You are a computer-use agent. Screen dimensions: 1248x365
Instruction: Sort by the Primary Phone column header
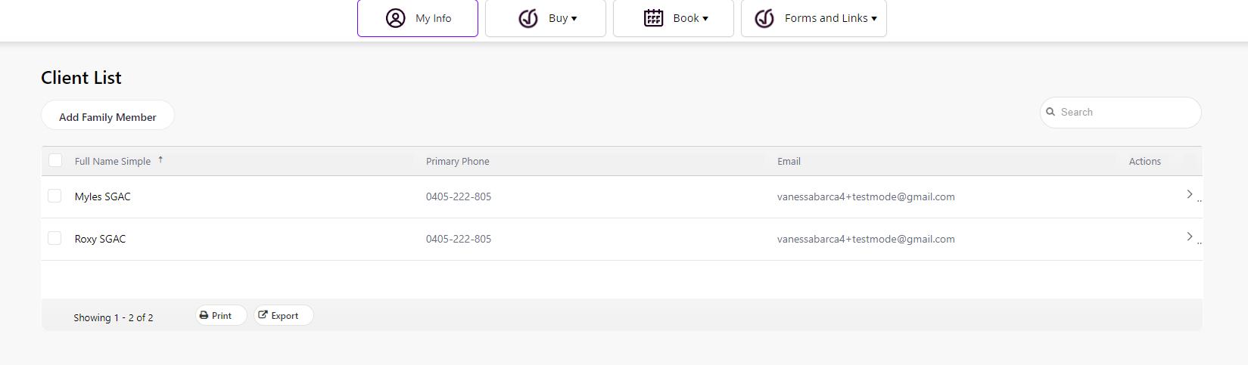pyautogui.click(x=457, y=161)
